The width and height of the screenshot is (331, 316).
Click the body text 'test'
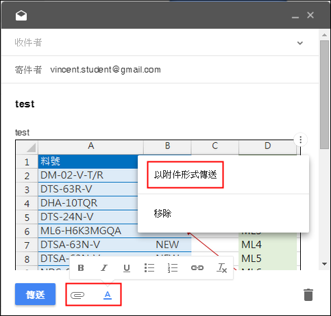pyautogui.click(x=22, y=133)
